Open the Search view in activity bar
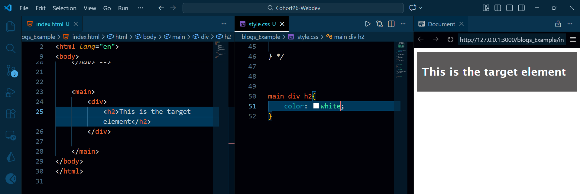 pyautogui.click(x=11, y=48)
